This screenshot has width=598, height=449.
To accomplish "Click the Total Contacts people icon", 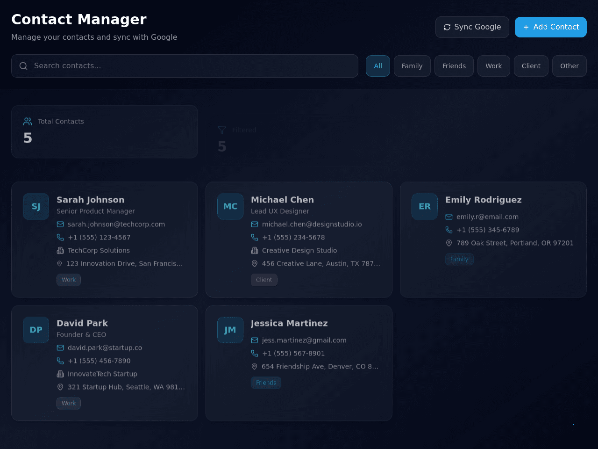I will pos(28,122).
